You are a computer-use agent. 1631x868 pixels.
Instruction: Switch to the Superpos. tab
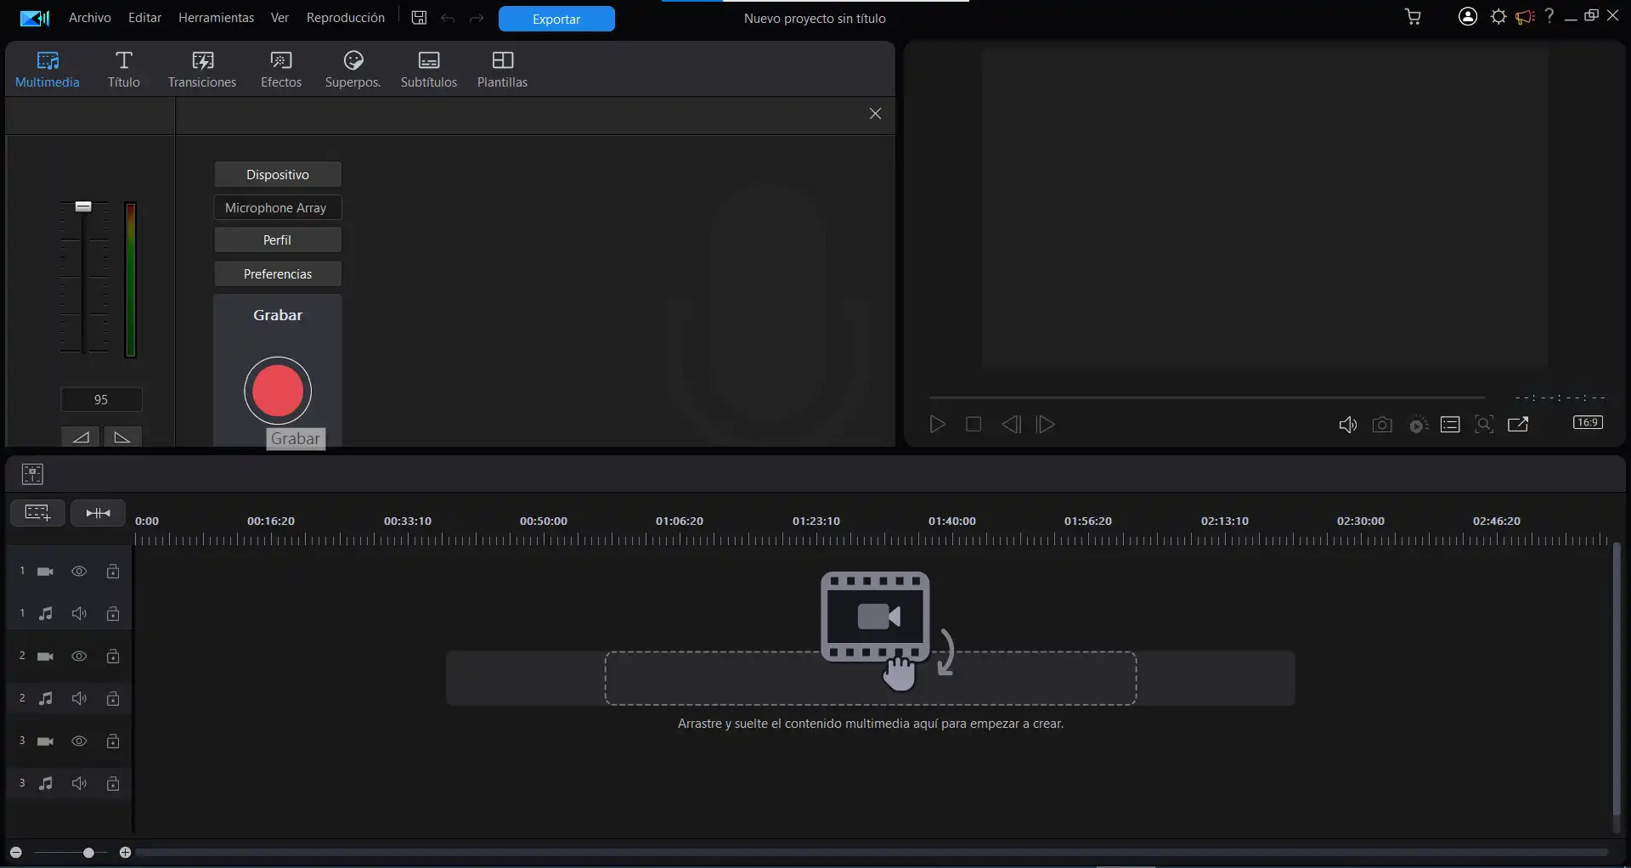353,70
